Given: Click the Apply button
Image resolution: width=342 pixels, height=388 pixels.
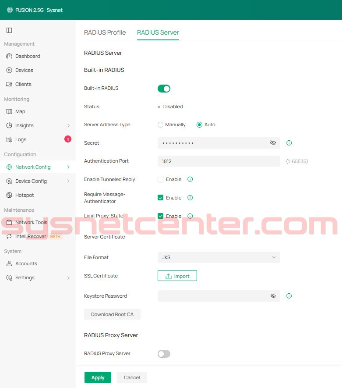Looking at the screenshot, I should [x=98, y=377].
